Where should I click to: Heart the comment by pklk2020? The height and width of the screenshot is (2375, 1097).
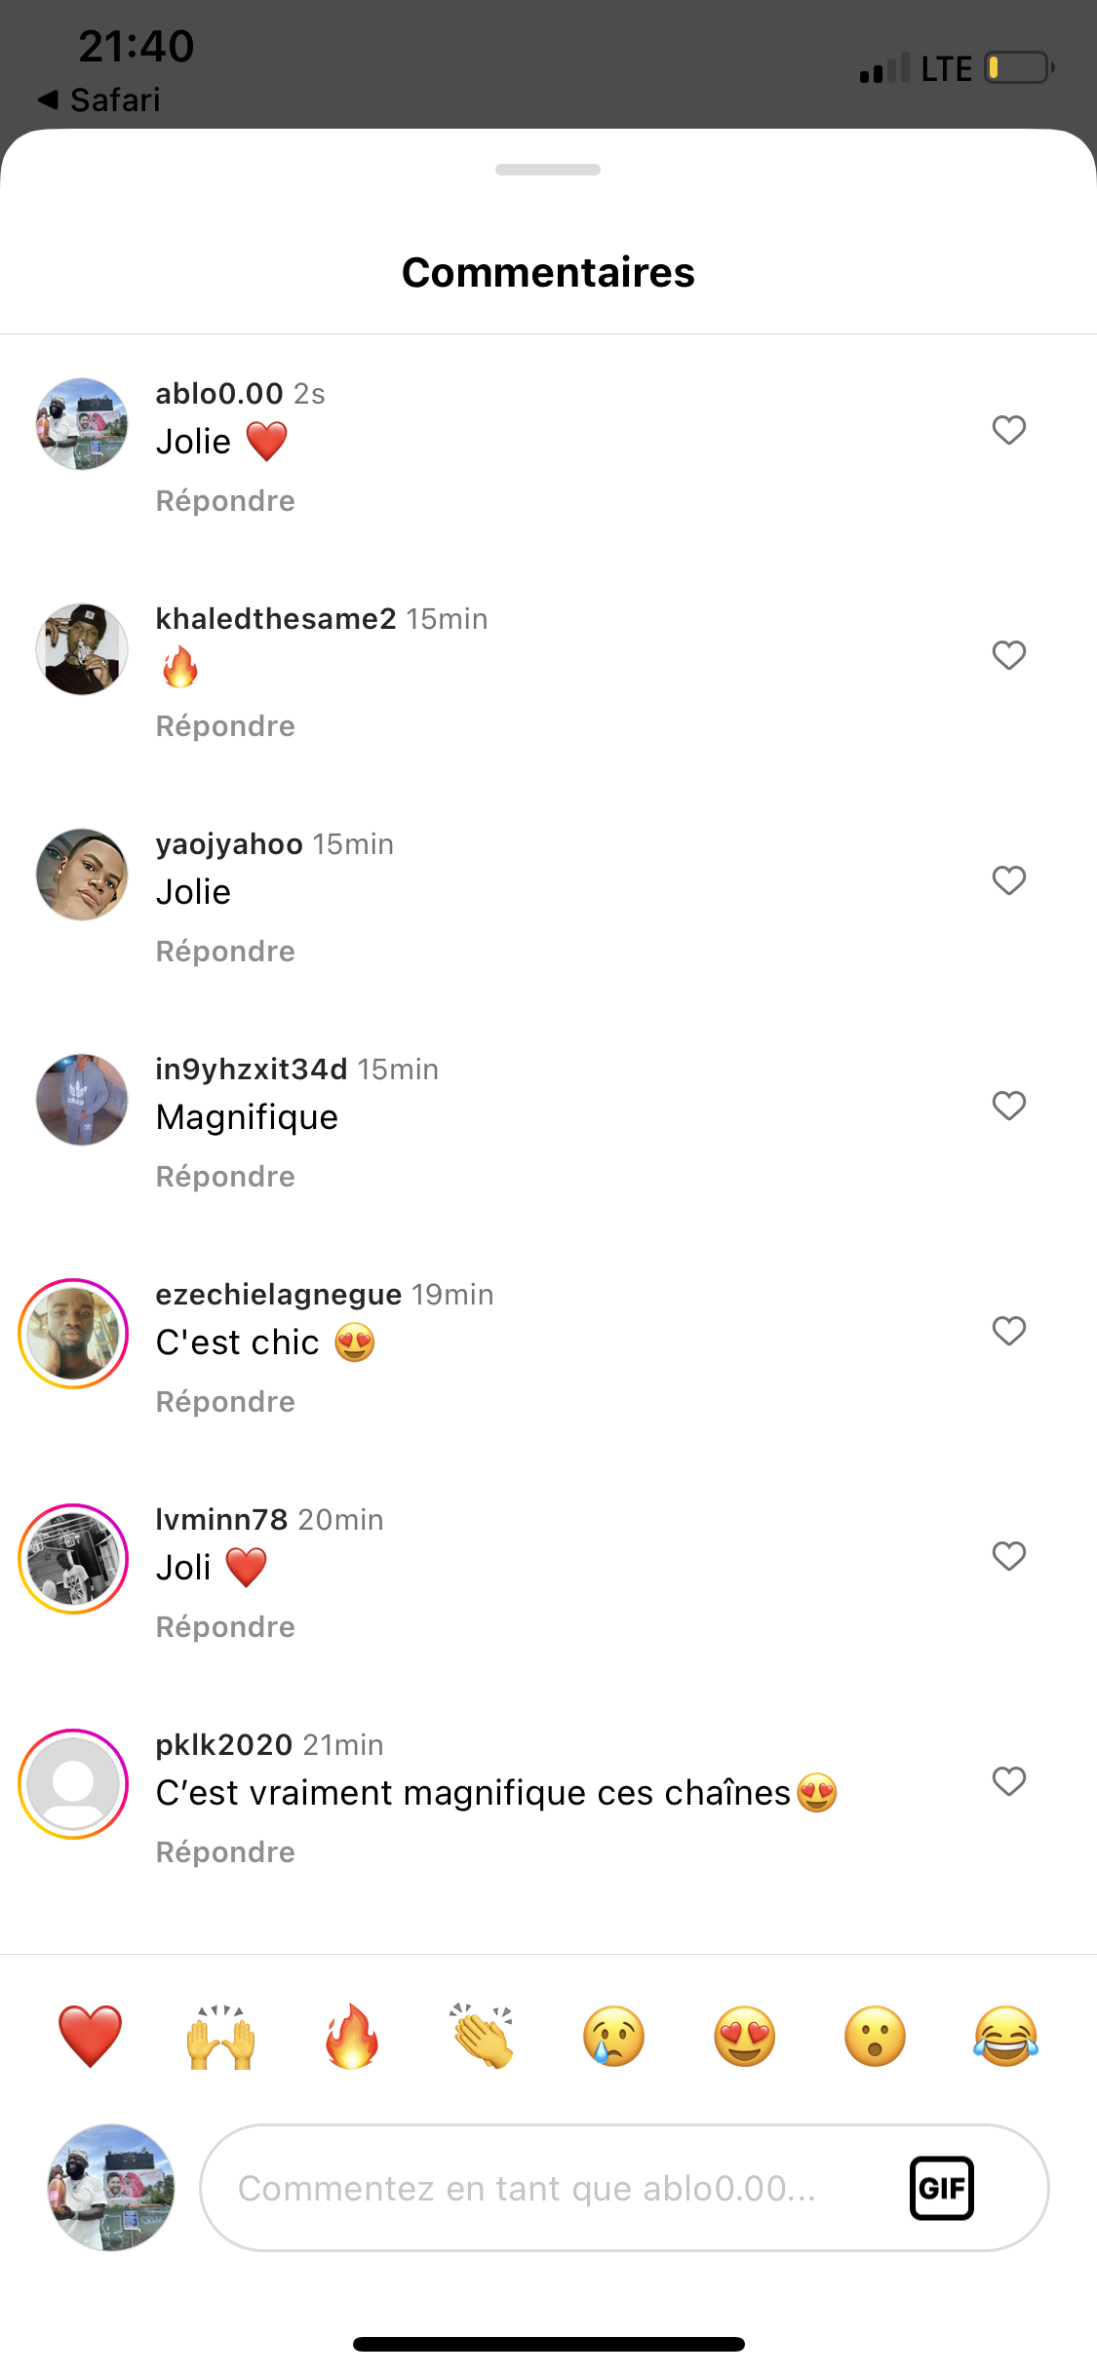(x=1009, y=1781)
